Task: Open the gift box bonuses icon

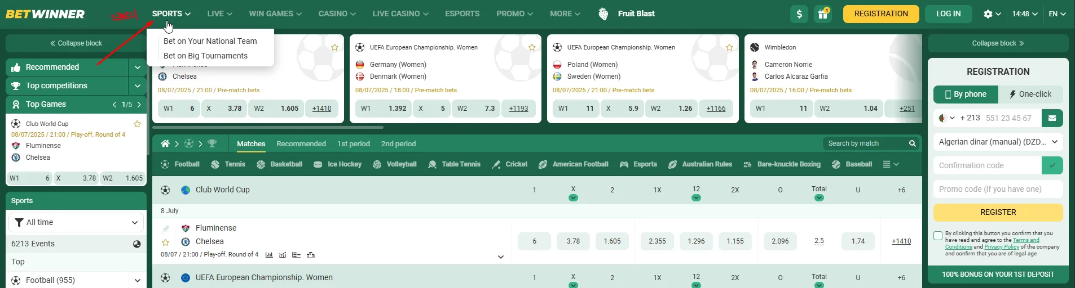Action: (x=823, y=14)
